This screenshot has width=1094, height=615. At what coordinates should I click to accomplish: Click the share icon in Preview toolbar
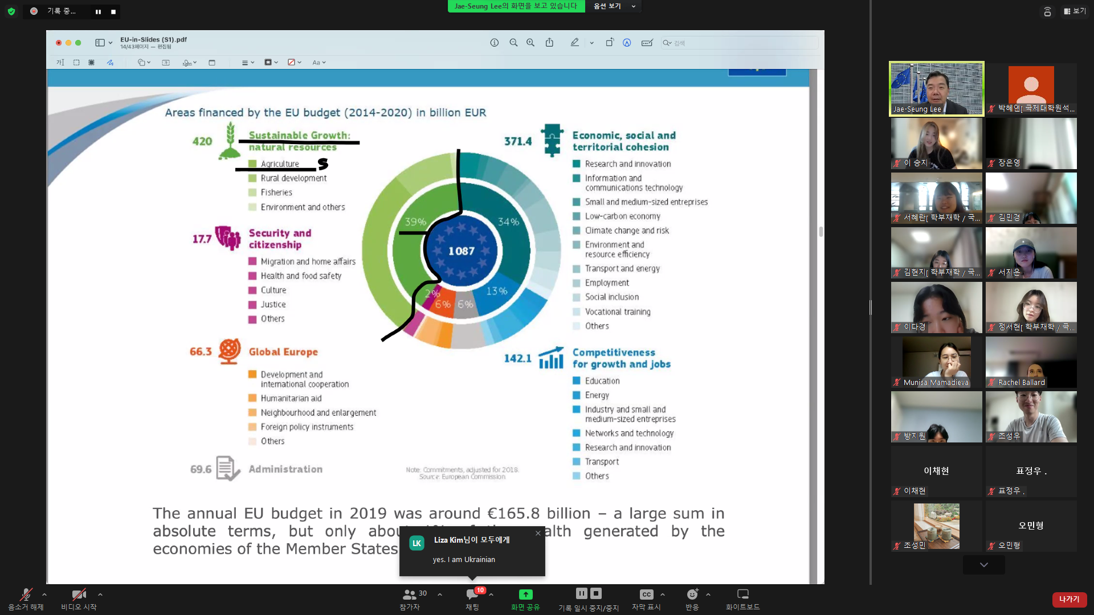click(x=549, y=43)
